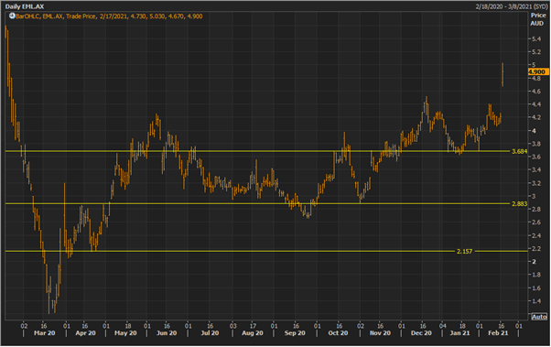551x347 pixels.
Task: Click the 4.4 value on the price axis
Action: point(536,104)
